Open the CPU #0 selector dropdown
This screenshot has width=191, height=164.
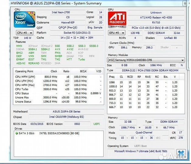click(x=25, y=33)
